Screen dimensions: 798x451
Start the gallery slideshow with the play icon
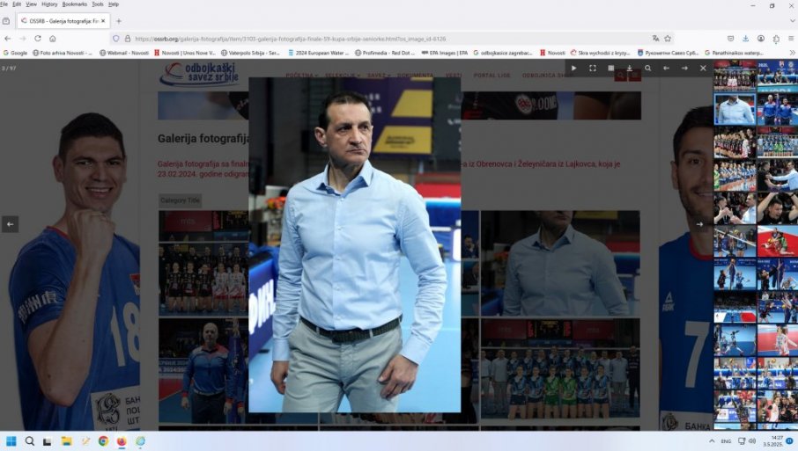click(574, 68)
